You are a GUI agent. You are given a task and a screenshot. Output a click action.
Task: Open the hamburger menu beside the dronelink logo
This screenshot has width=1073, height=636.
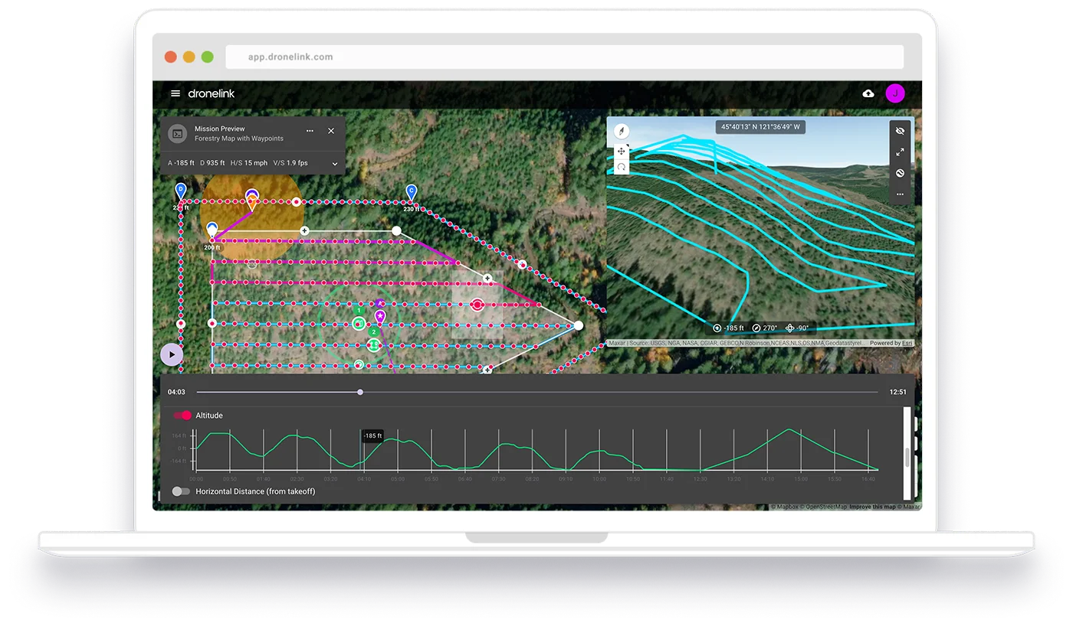pos(176,93)
